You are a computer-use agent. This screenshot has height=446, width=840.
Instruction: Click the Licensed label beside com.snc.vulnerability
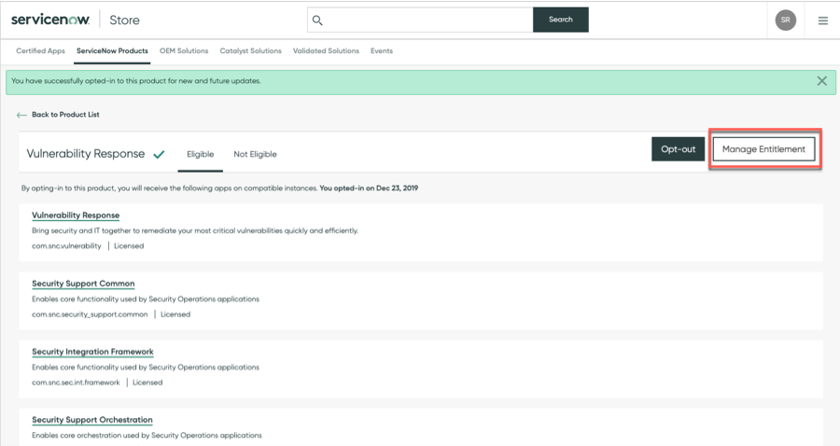click(129, 246)
